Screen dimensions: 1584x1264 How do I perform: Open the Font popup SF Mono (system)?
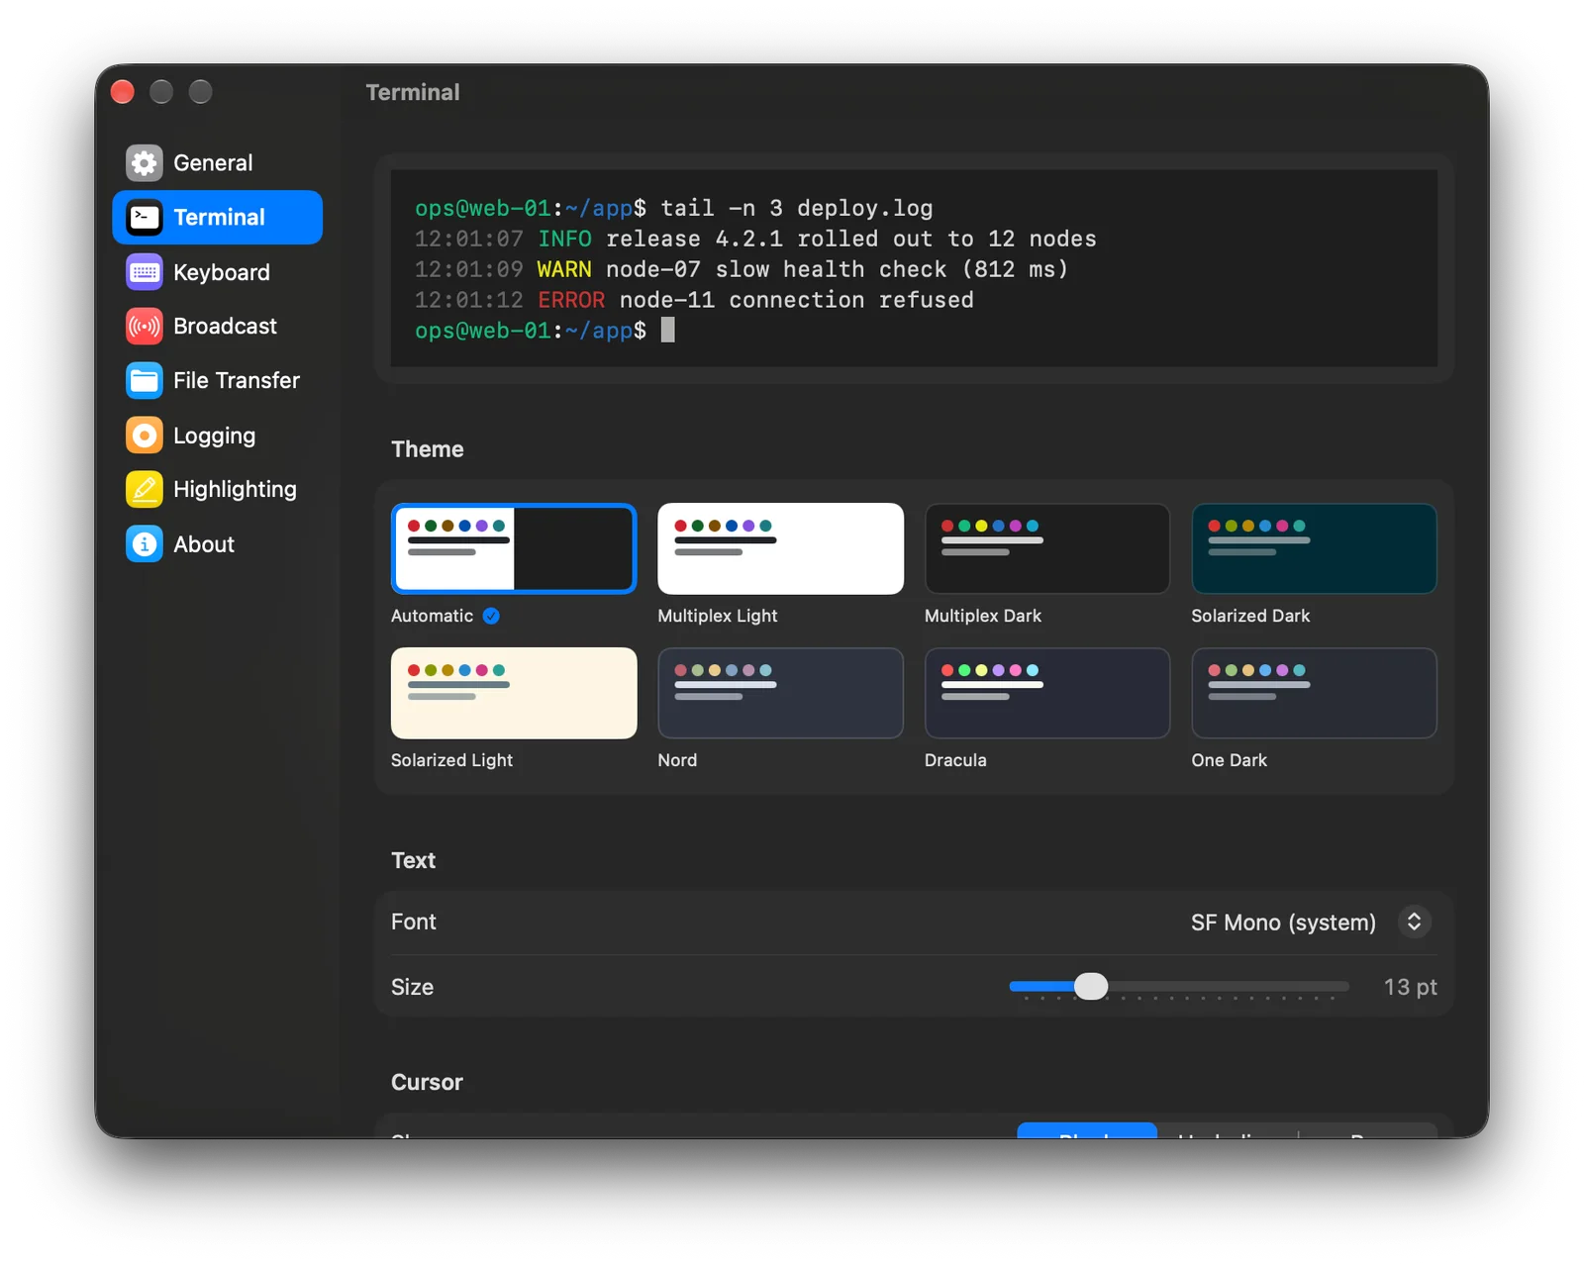tap(1311, 922)
